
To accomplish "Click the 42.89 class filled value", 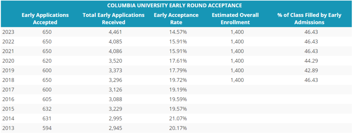I will point(311,70).
